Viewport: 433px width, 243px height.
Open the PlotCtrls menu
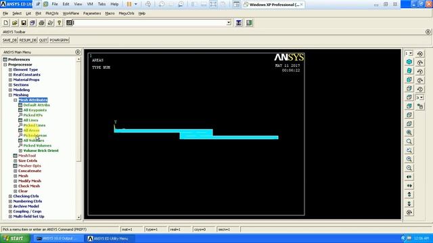tap(52, 13)
